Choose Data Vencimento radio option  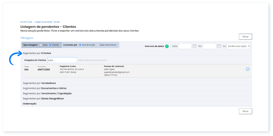pyautogui.click(x=98, y=45)
